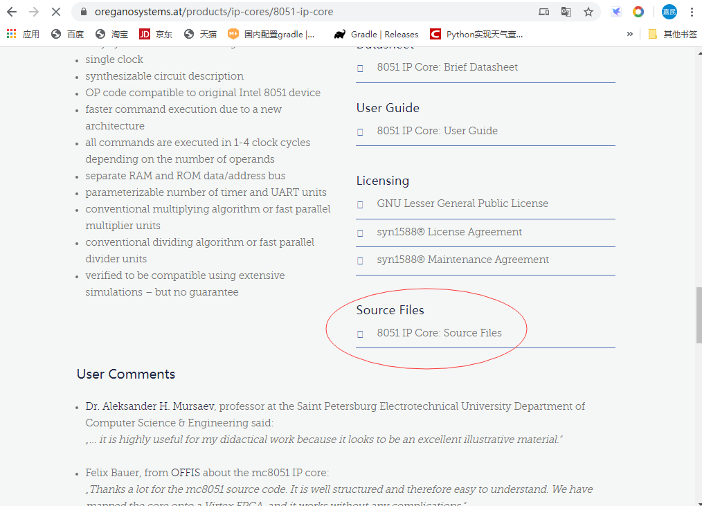Open the apps grid shortcut in bookmarks bar
Screen dimensions: 702x506
click(12, 34)
